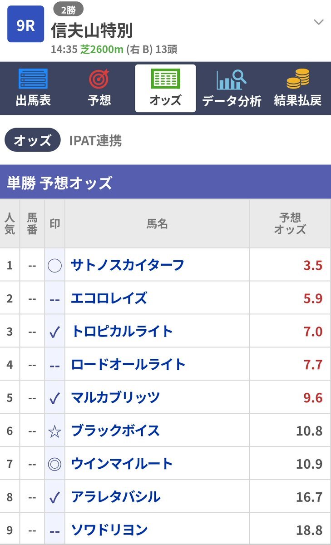Viewport: 331px width, 545px height.
Task: Open the mark selector for ロードオールライト
Action: coord(54,365)
